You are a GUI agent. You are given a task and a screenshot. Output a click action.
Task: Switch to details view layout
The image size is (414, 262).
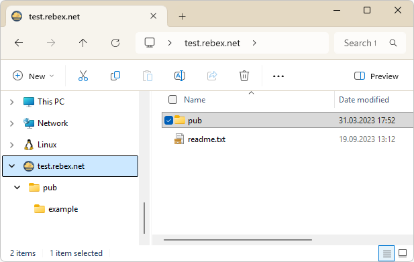(386, 253)
